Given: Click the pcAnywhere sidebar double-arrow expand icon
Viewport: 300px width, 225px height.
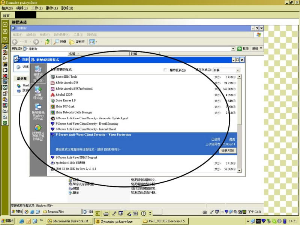Looking at the screenshot, I should (5, 24).
